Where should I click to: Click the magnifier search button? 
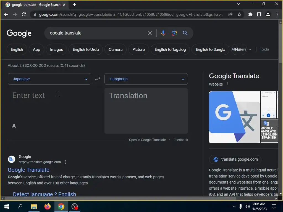click(185, 33)
